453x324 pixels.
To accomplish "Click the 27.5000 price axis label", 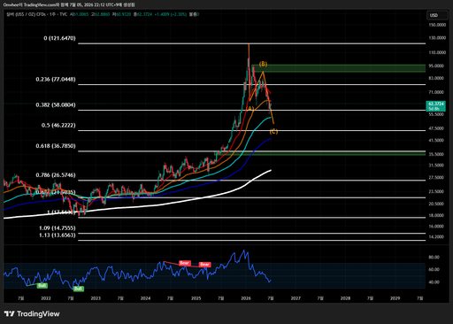I will click(436, 177).
